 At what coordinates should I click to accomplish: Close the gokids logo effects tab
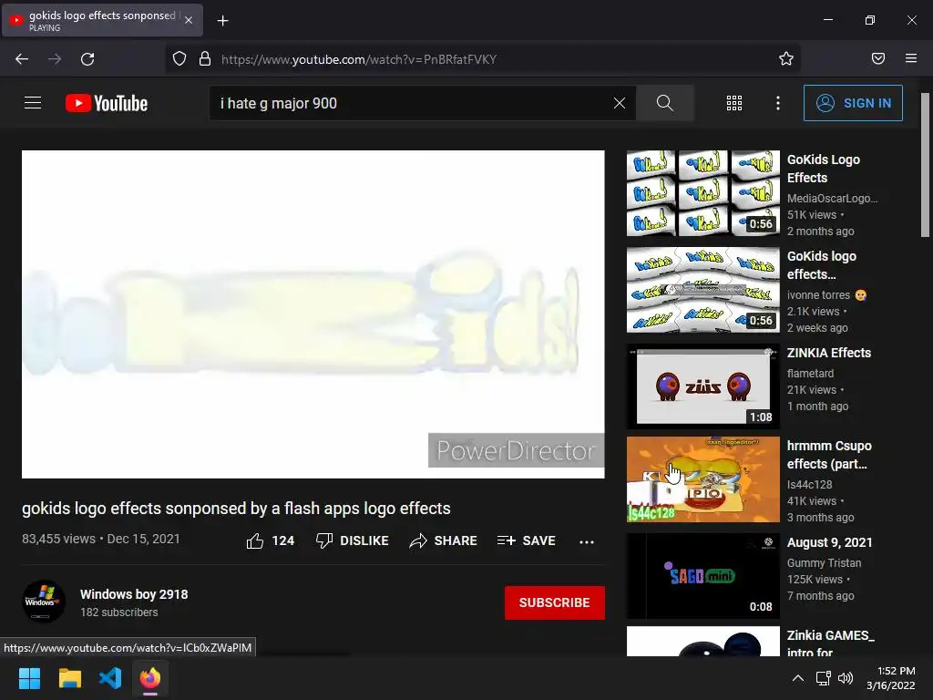tap(189, 20)
